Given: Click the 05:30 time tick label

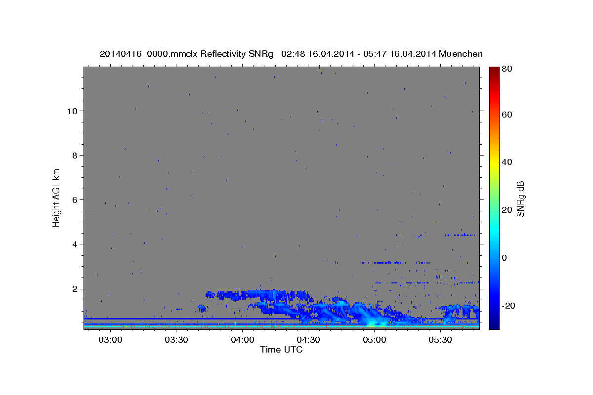Looking at the screenshot, I should click(440, 340).
